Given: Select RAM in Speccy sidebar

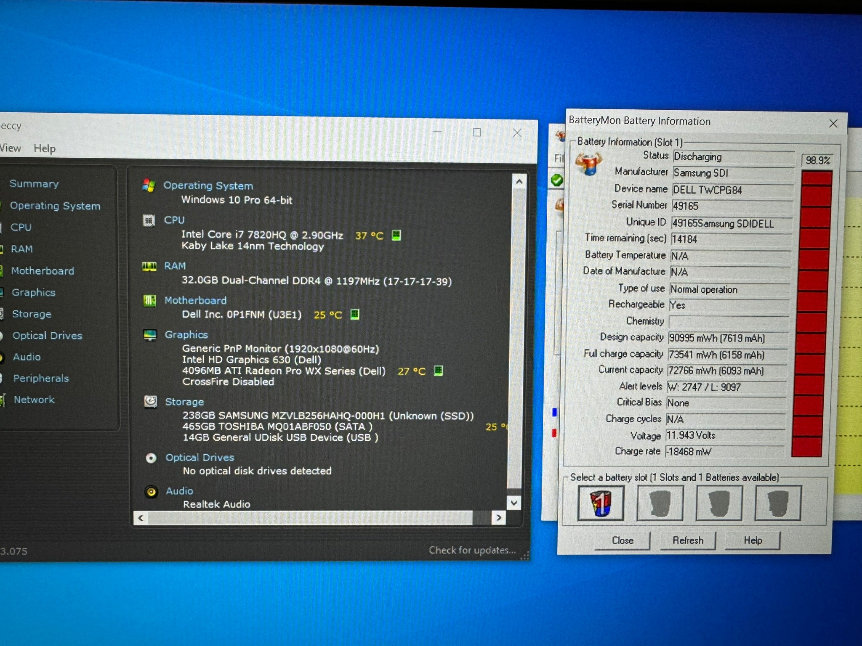Looking at the screenshot, I should tap(22, 249).
